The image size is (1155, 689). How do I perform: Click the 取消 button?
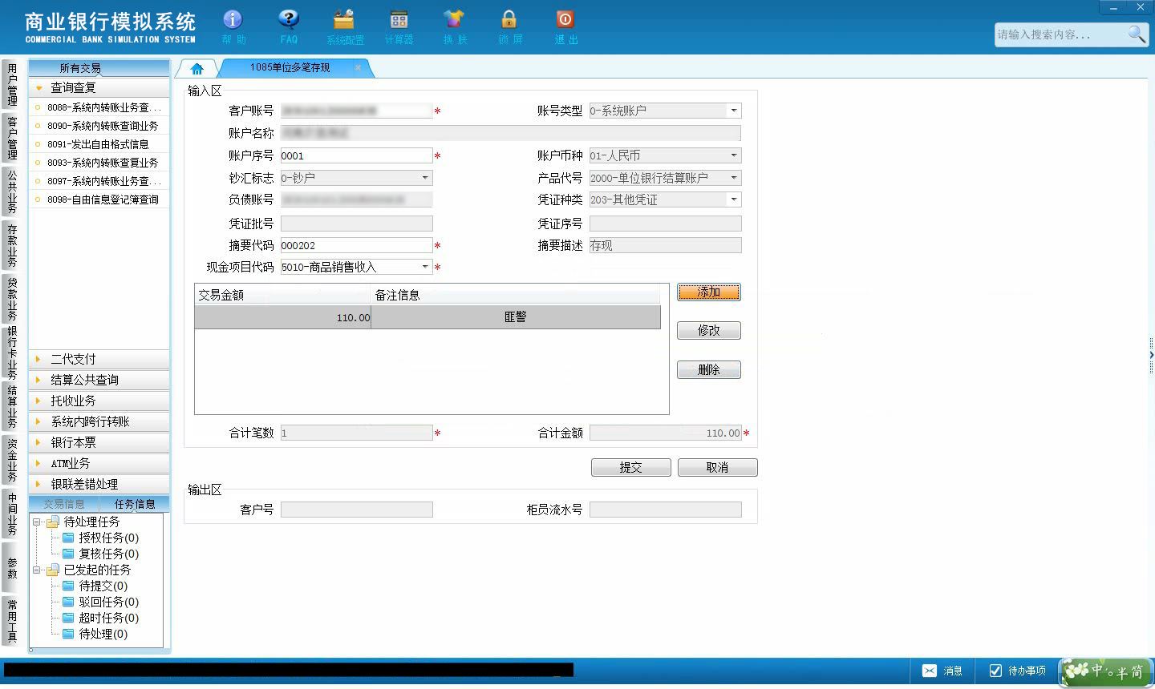pyautogui.click(x=718, y=467)
